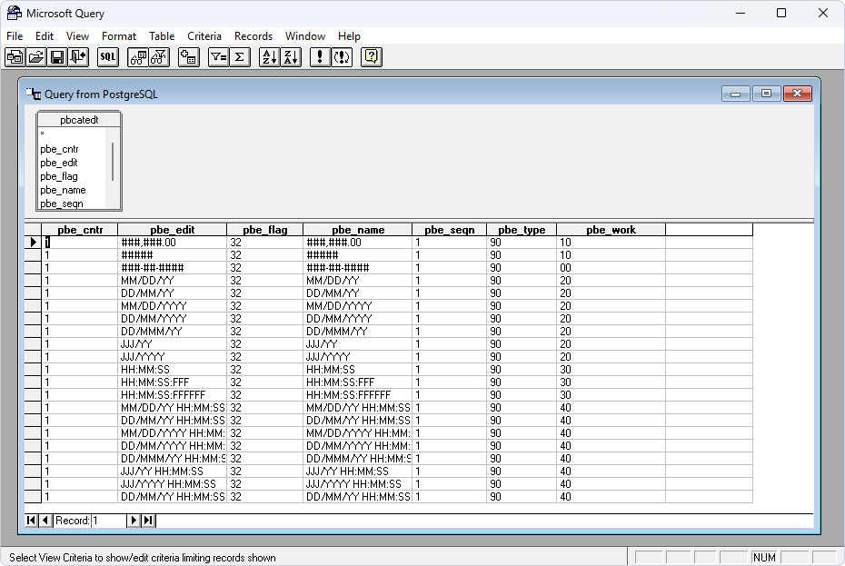Open the View SQL statement editor

107,57
